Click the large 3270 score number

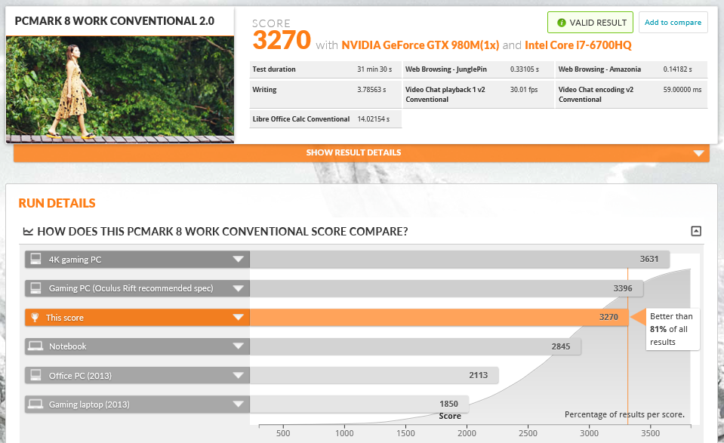tap(281, 40)
